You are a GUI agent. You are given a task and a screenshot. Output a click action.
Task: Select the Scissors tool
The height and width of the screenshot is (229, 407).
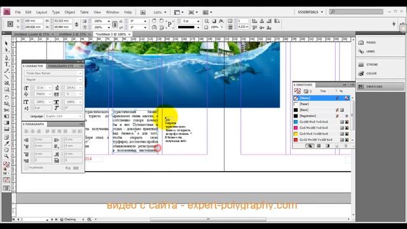(x=6, y=110)
